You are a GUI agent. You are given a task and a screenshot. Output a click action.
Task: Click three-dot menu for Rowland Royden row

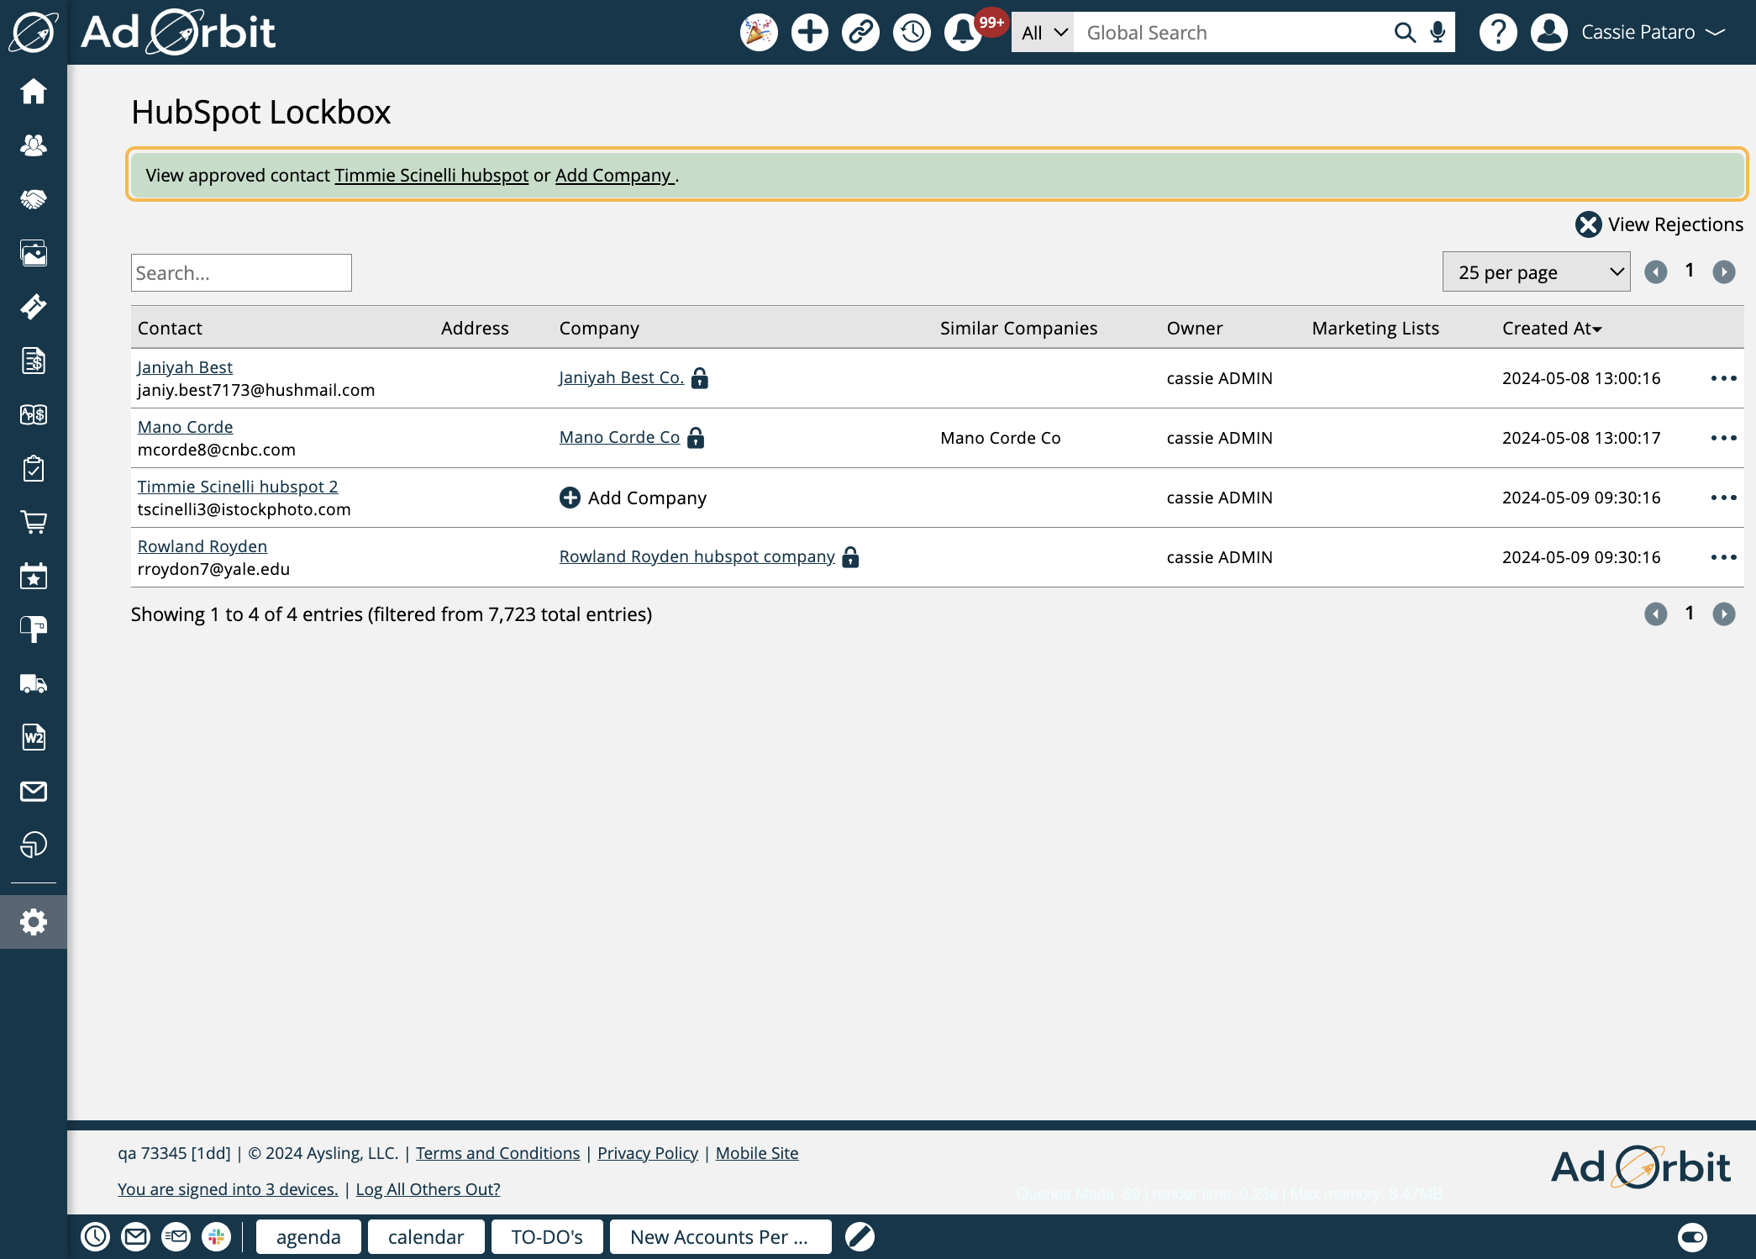click(1725, 556)
